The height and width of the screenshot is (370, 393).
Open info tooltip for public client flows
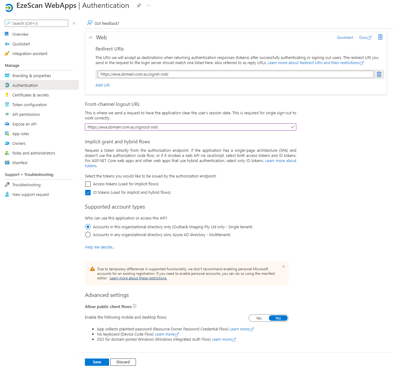tap(134, 306)
